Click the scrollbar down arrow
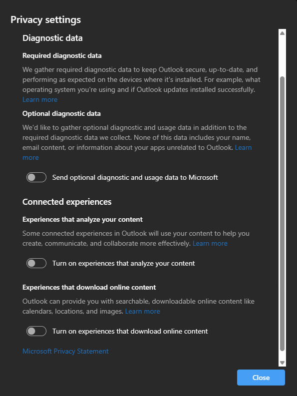The height and width of the screenshot is (396, 297). pyautogui.click(x=283, y=363)
